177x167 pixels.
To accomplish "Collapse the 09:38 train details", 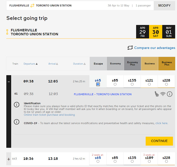I will pyautogui.click(x=9, y=82).
